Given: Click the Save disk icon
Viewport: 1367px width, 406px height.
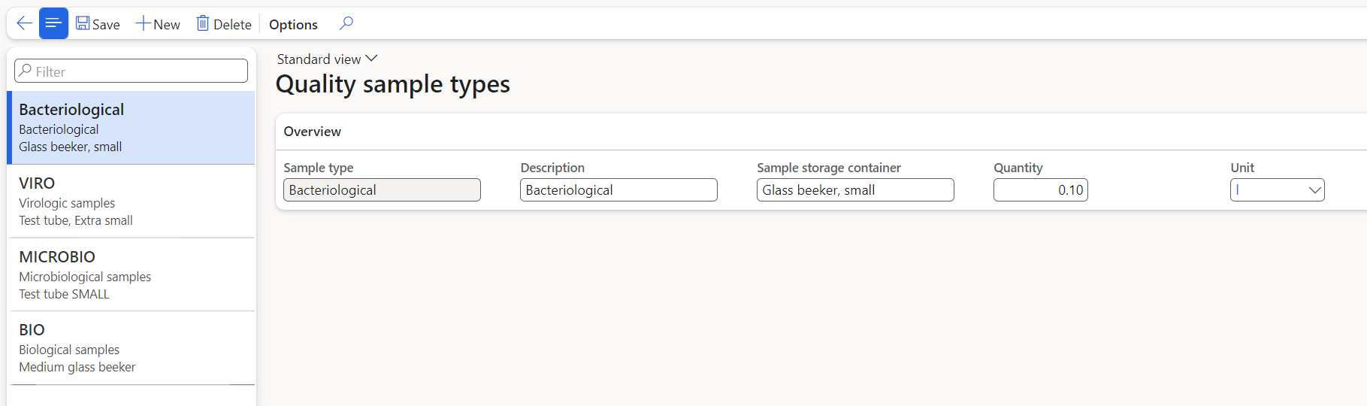Looking at the screenshot, I should pyautogui.click(x=83, y=23).
